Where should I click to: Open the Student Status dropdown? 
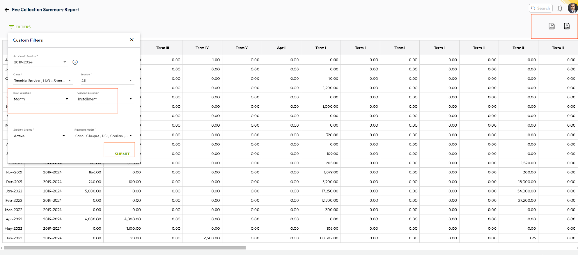[x=64, y=136]
